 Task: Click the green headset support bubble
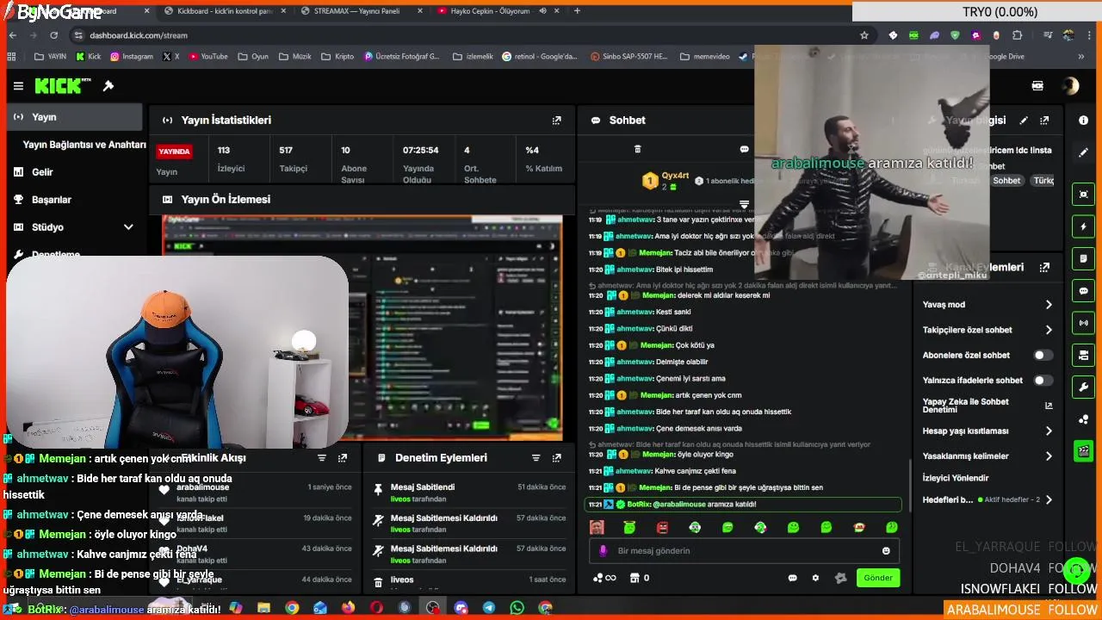pos(1076,570)
